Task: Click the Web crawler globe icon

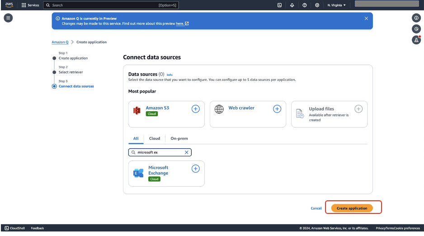Action: tap(219, 109)
